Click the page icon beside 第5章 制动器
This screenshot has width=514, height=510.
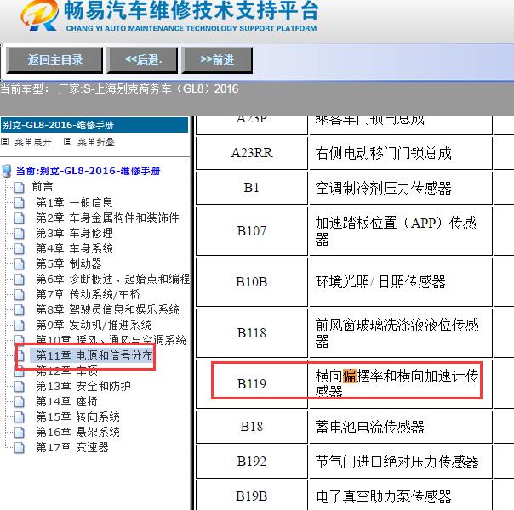click(x=20, y=263)
